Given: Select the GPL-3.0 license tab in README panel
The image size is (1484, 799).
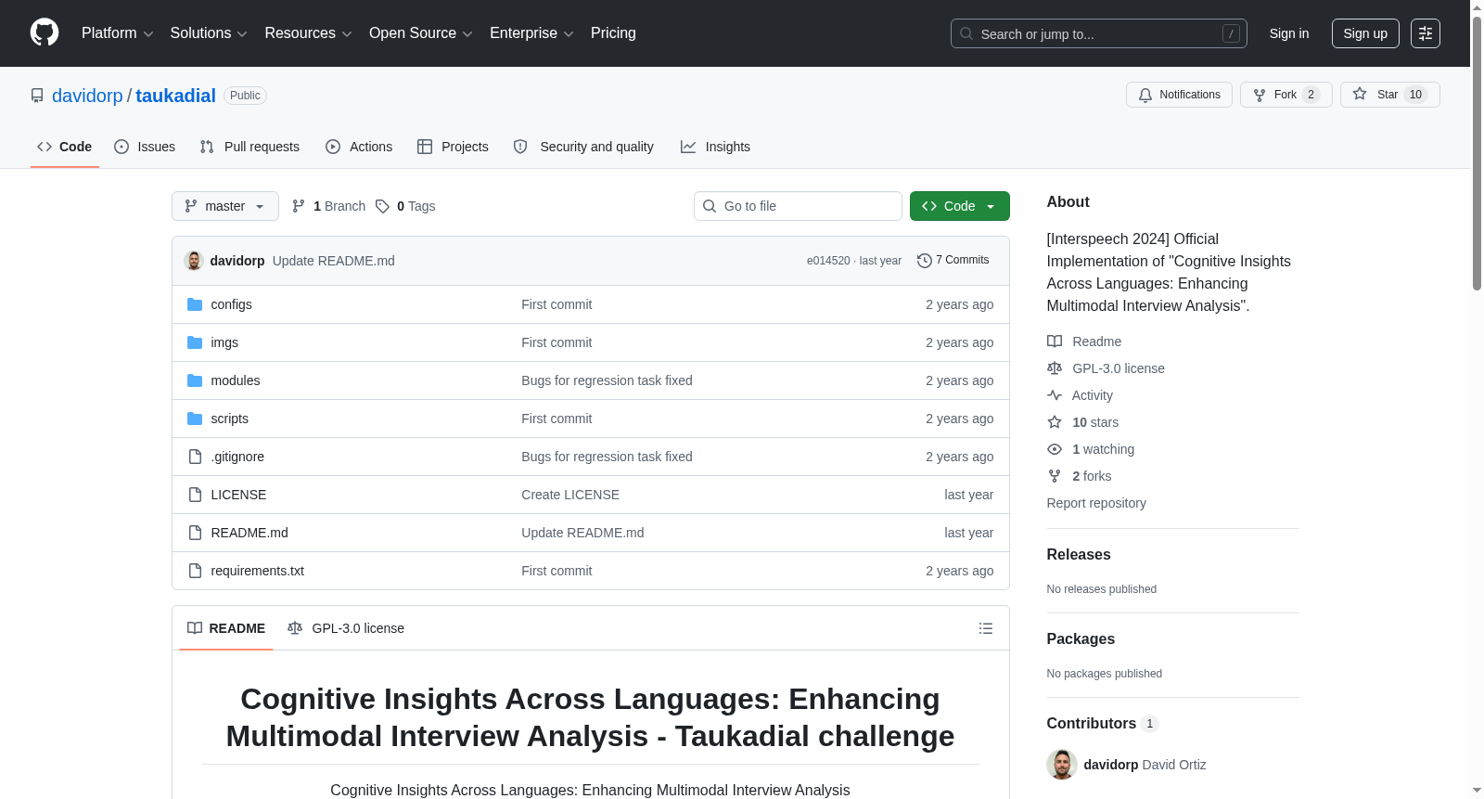Looking at the screenshot, I should [x=346, y=628].
